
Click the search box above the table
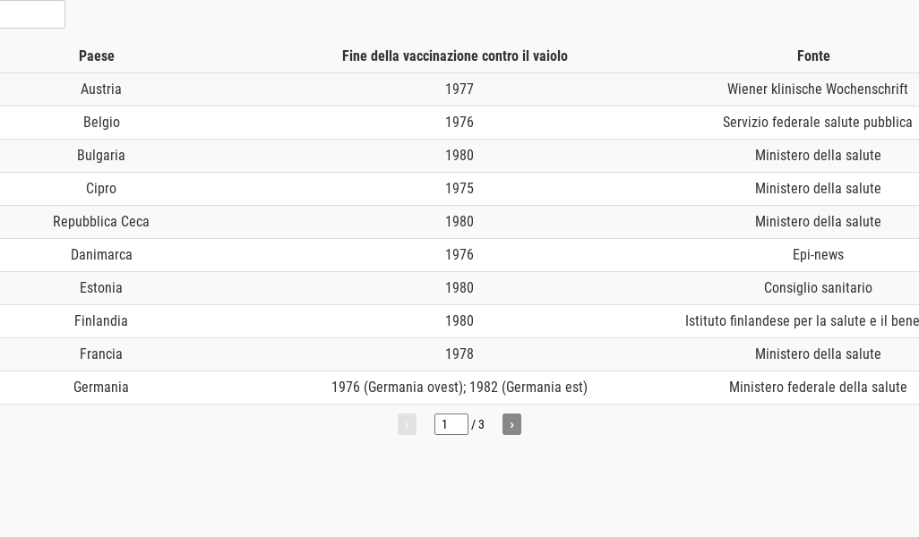(x=31, y=14)
